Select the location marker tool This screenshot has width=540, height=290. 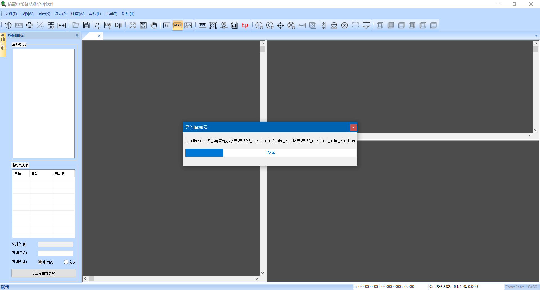224,25
